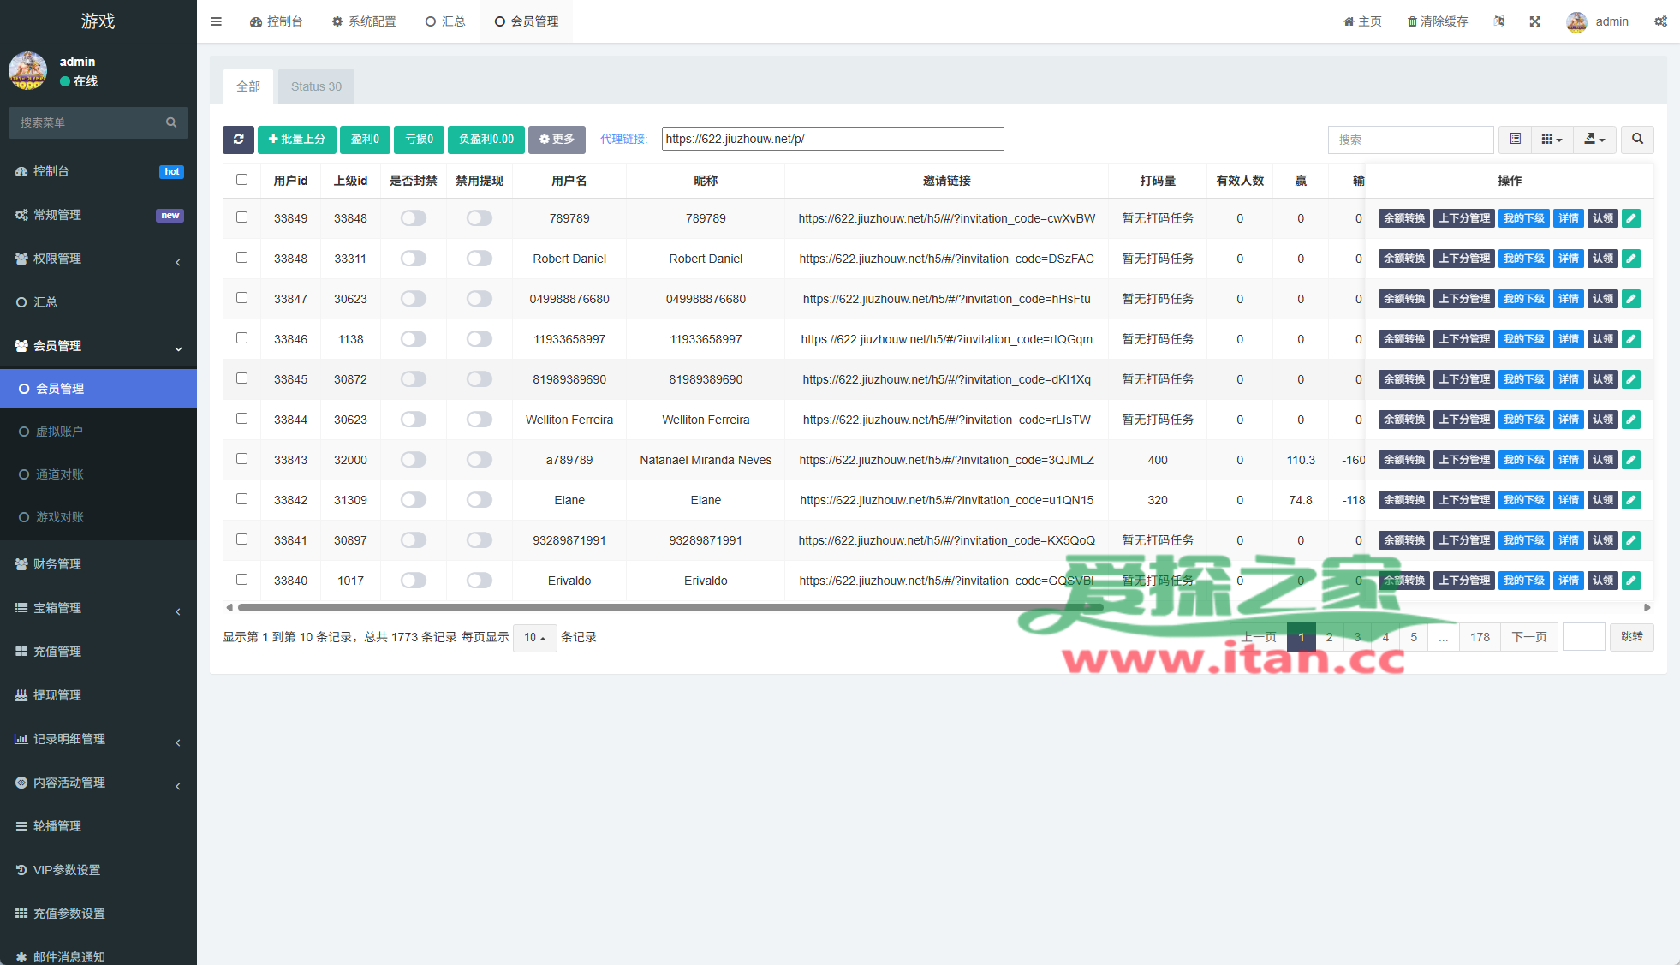Click edit pencil in Elane row
The image size is (1680, 965).
pyautogui.click(x=1631, y=500)
